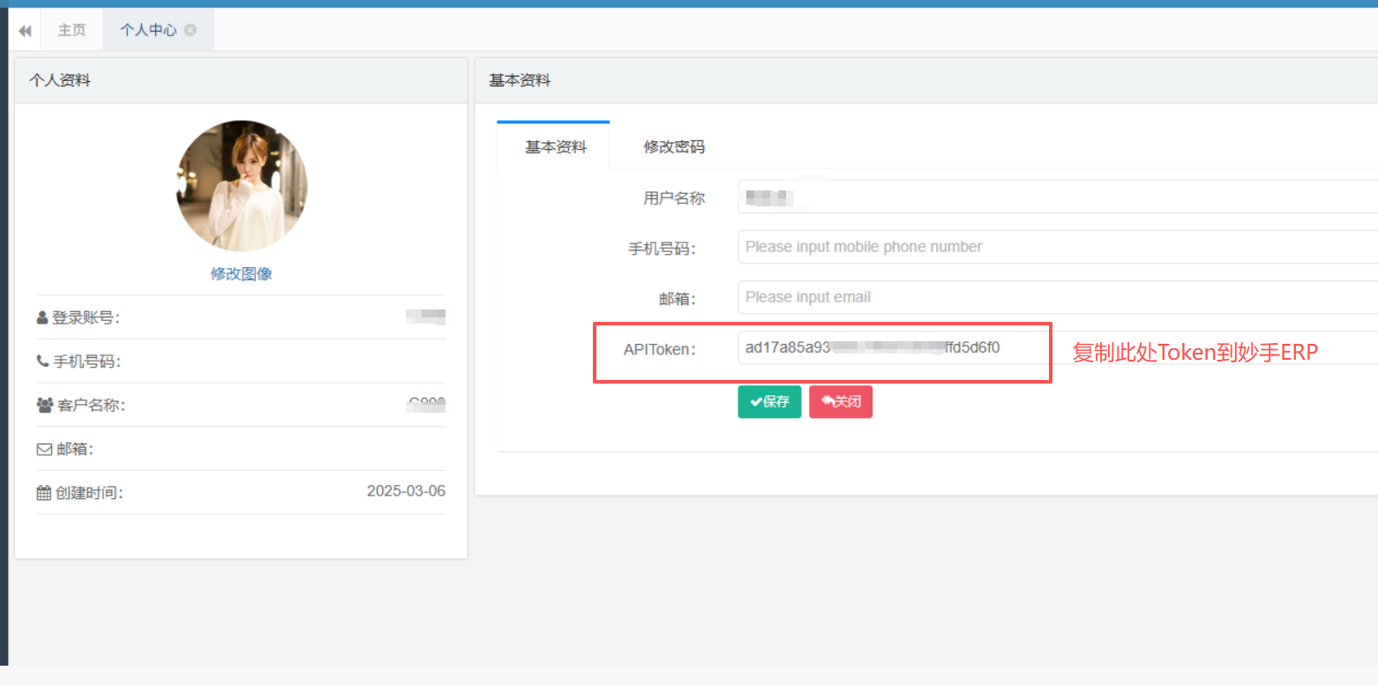Click the mobile phone number input field
This screenshot has height=686, width=1378.
click(1058, 247)
